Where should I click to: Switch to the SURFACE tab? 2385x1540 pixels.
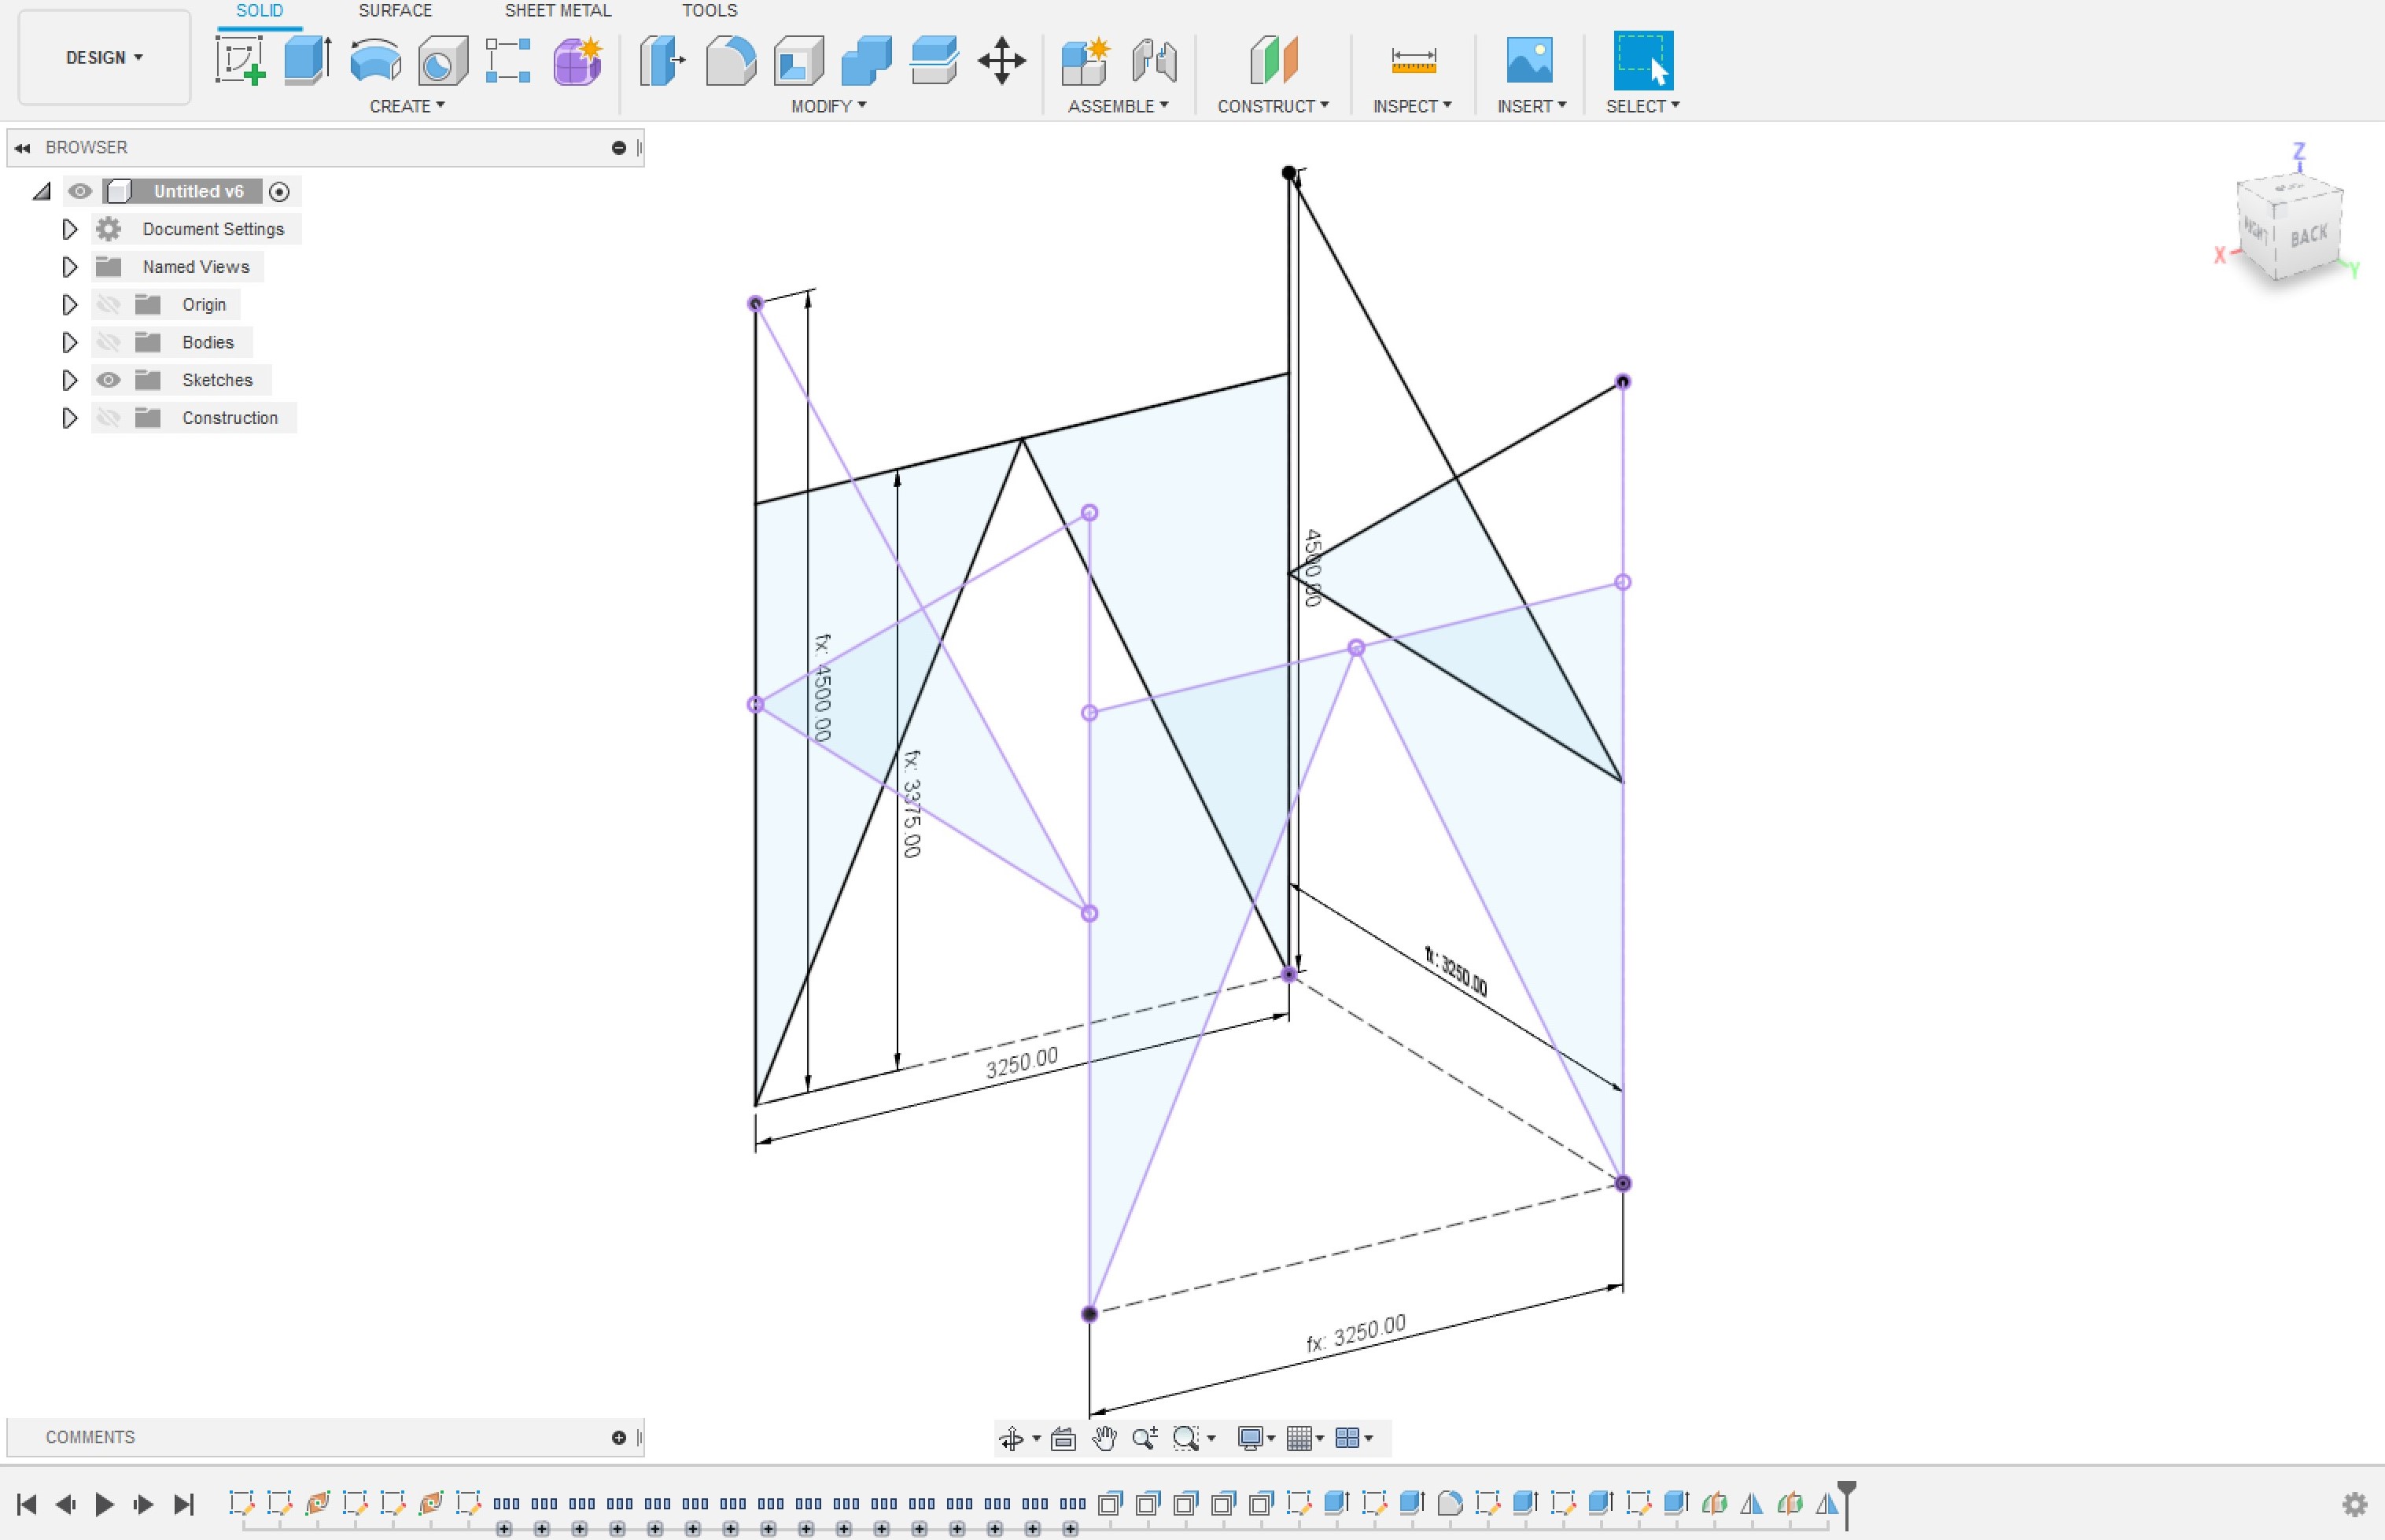[395, 11]
